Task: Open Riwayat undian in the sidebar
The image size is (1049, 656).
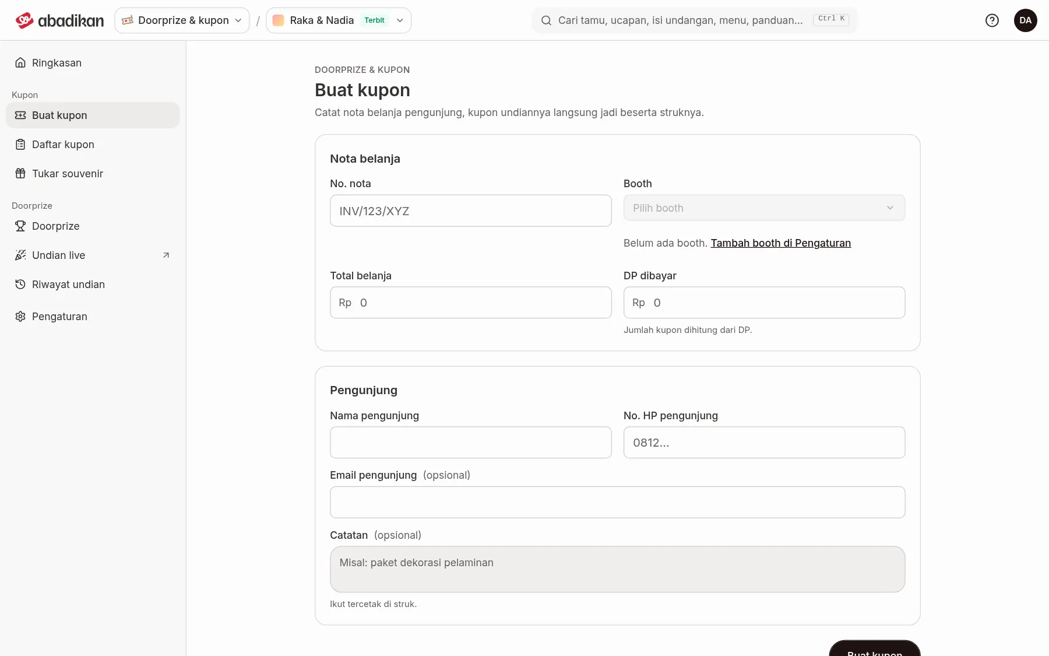Action: [x=93, y=284]
